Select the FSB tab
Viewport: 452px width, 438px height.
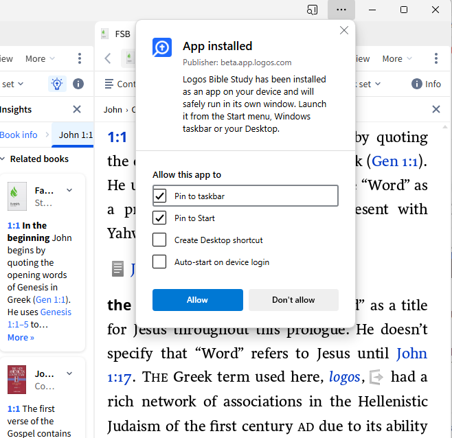(x=117, y=34)
